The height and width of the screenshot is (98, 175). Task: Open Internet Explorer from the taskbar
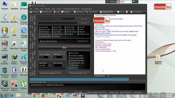click(11, 96)
